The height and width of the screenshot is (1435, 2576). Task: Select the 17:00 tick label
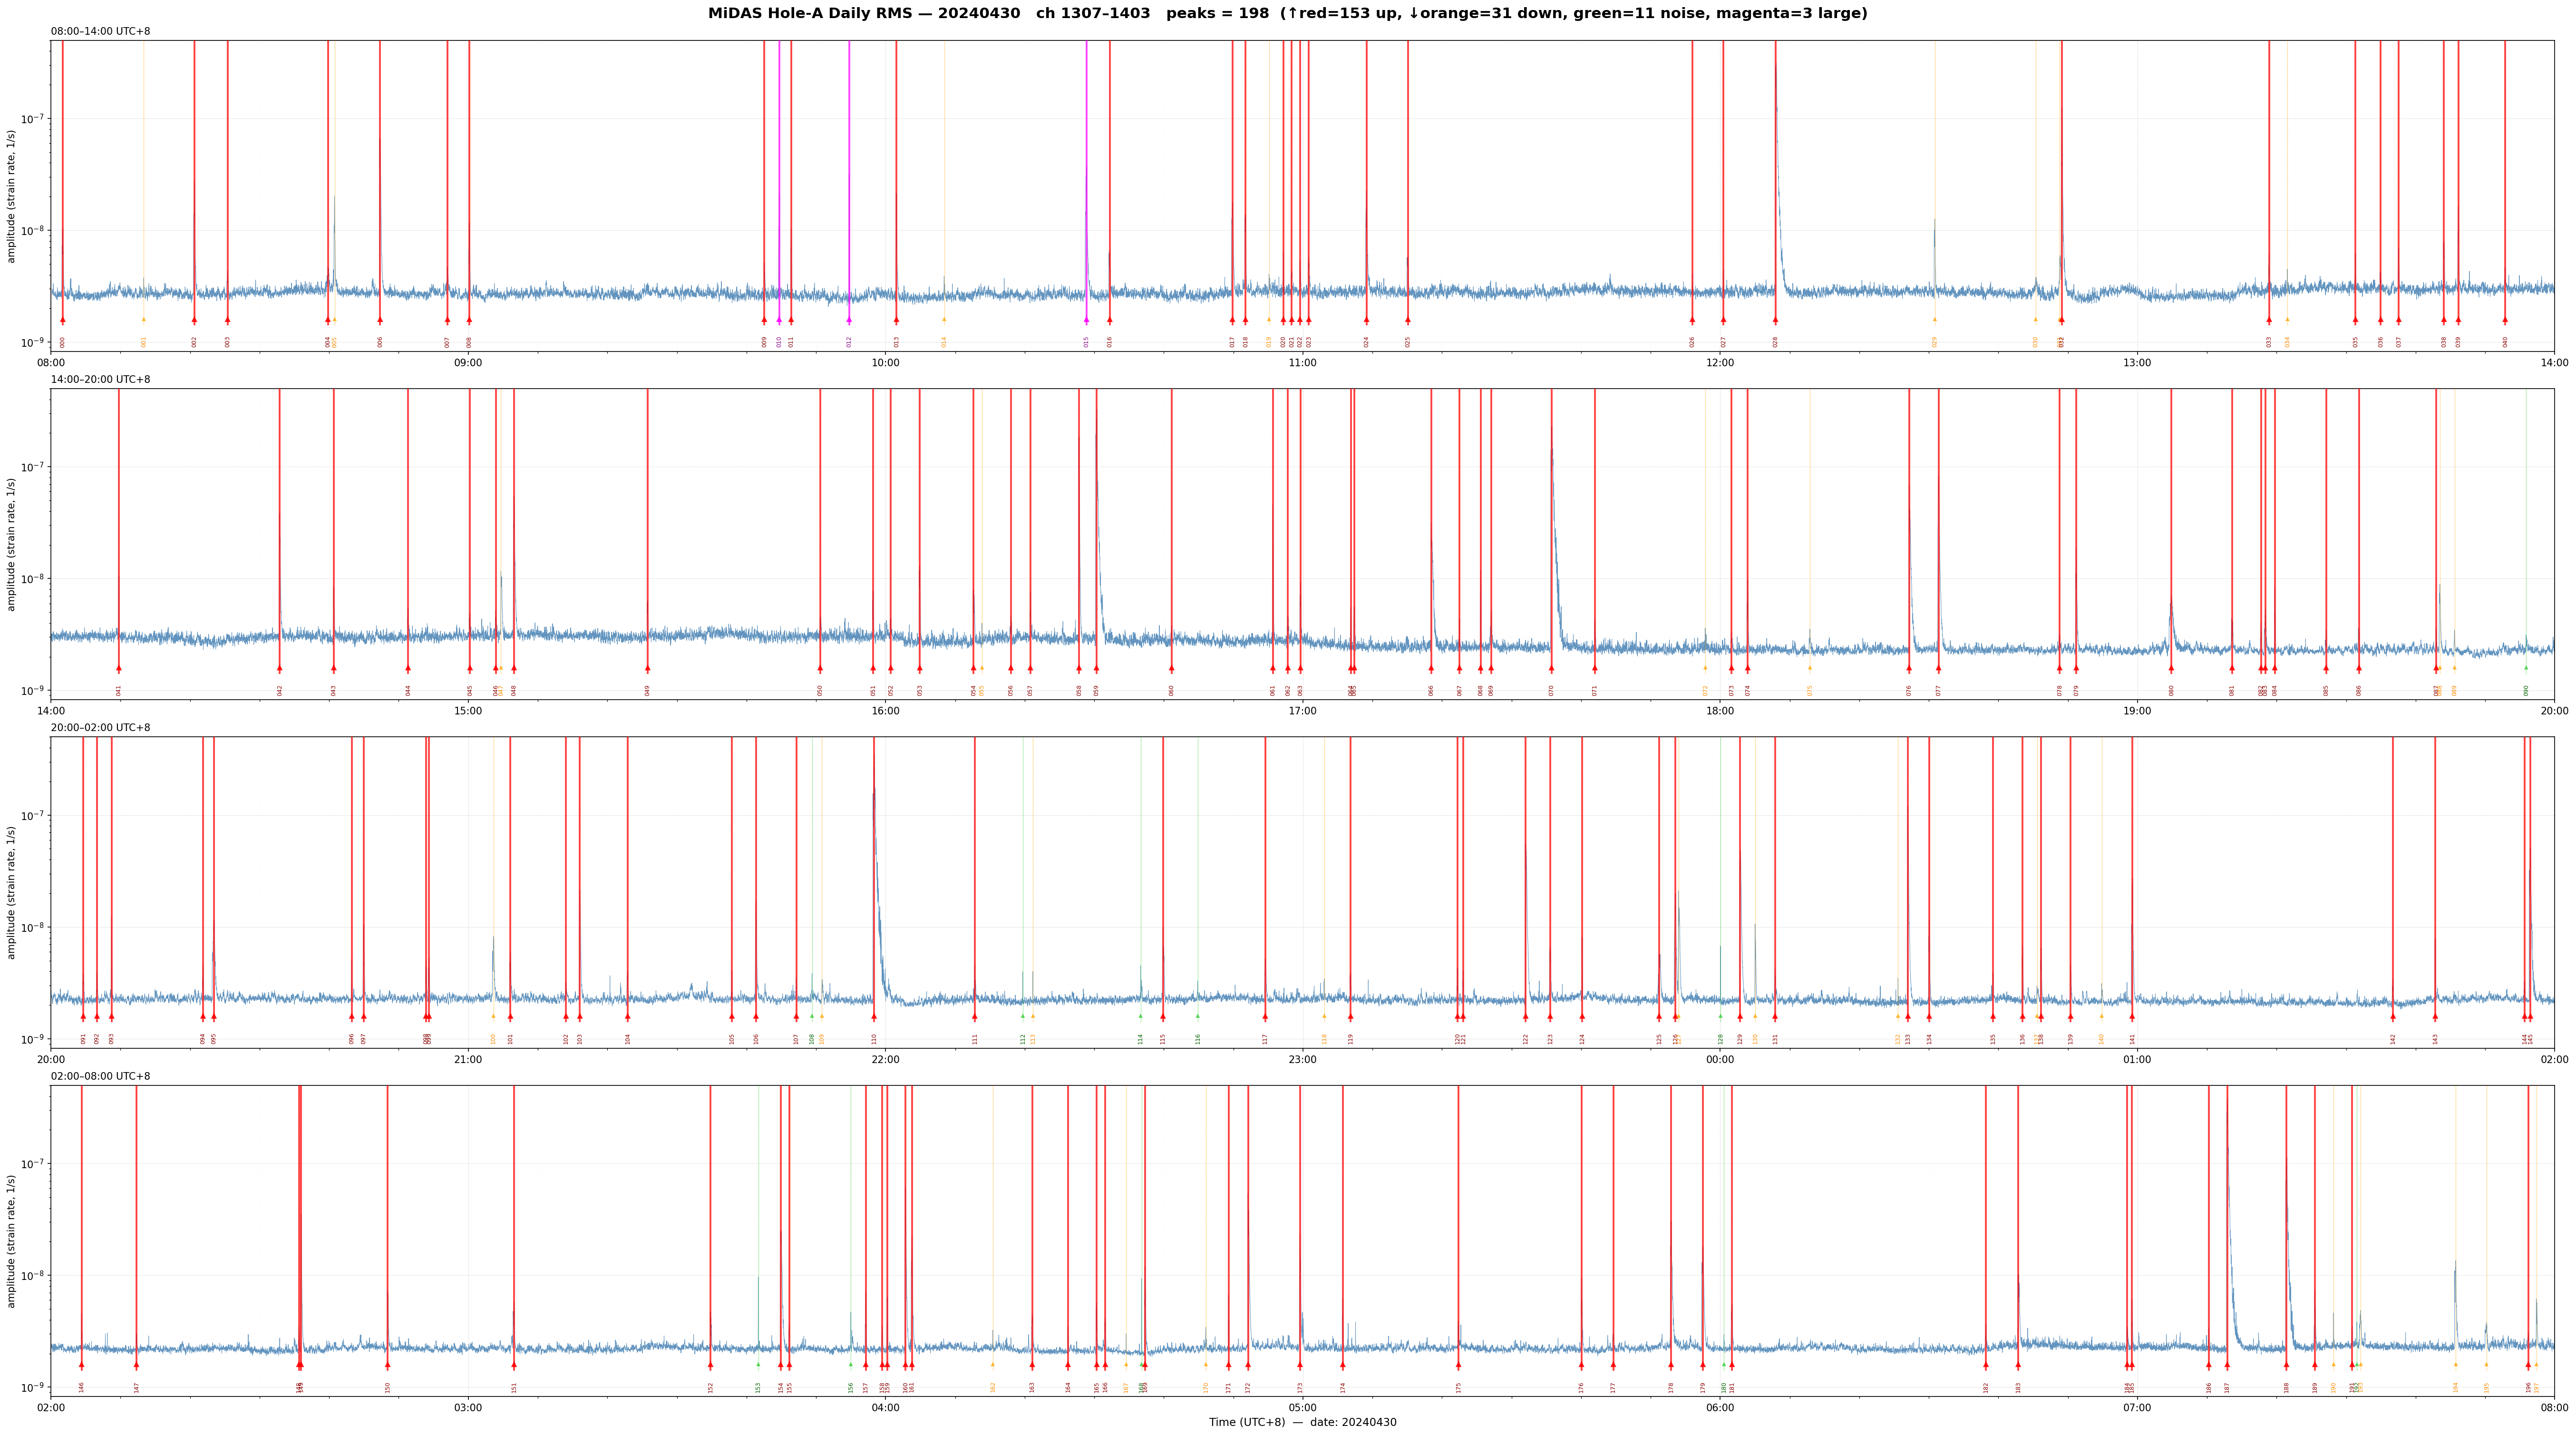point(1302,711)
